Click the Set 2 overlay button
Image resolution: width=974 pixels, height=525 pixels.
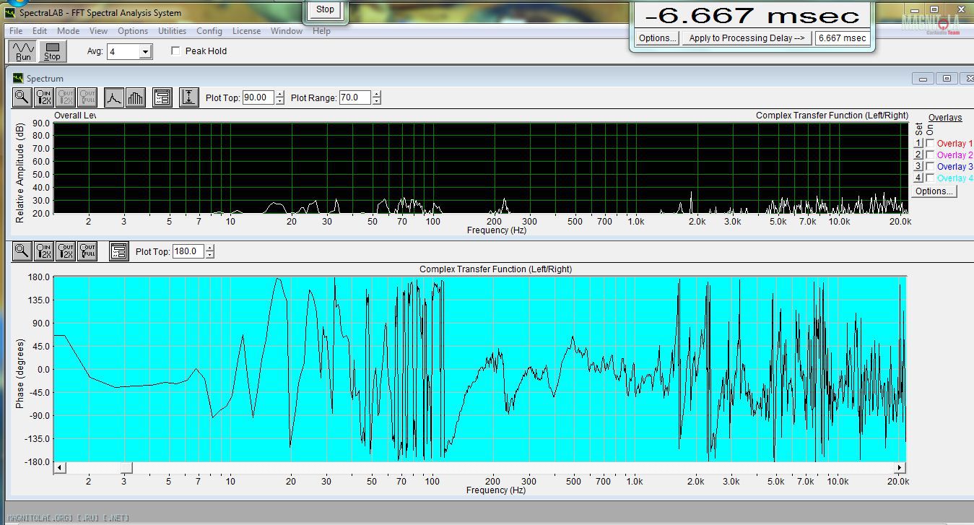click(918, 155)
